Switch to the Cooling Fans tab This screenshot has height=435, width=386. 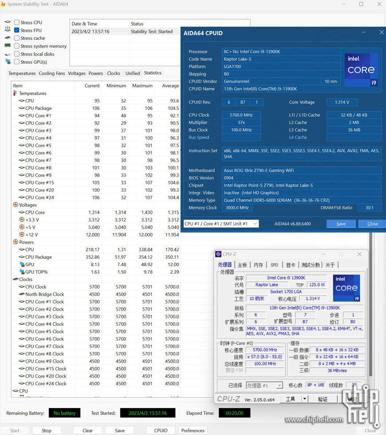point(52,73)
